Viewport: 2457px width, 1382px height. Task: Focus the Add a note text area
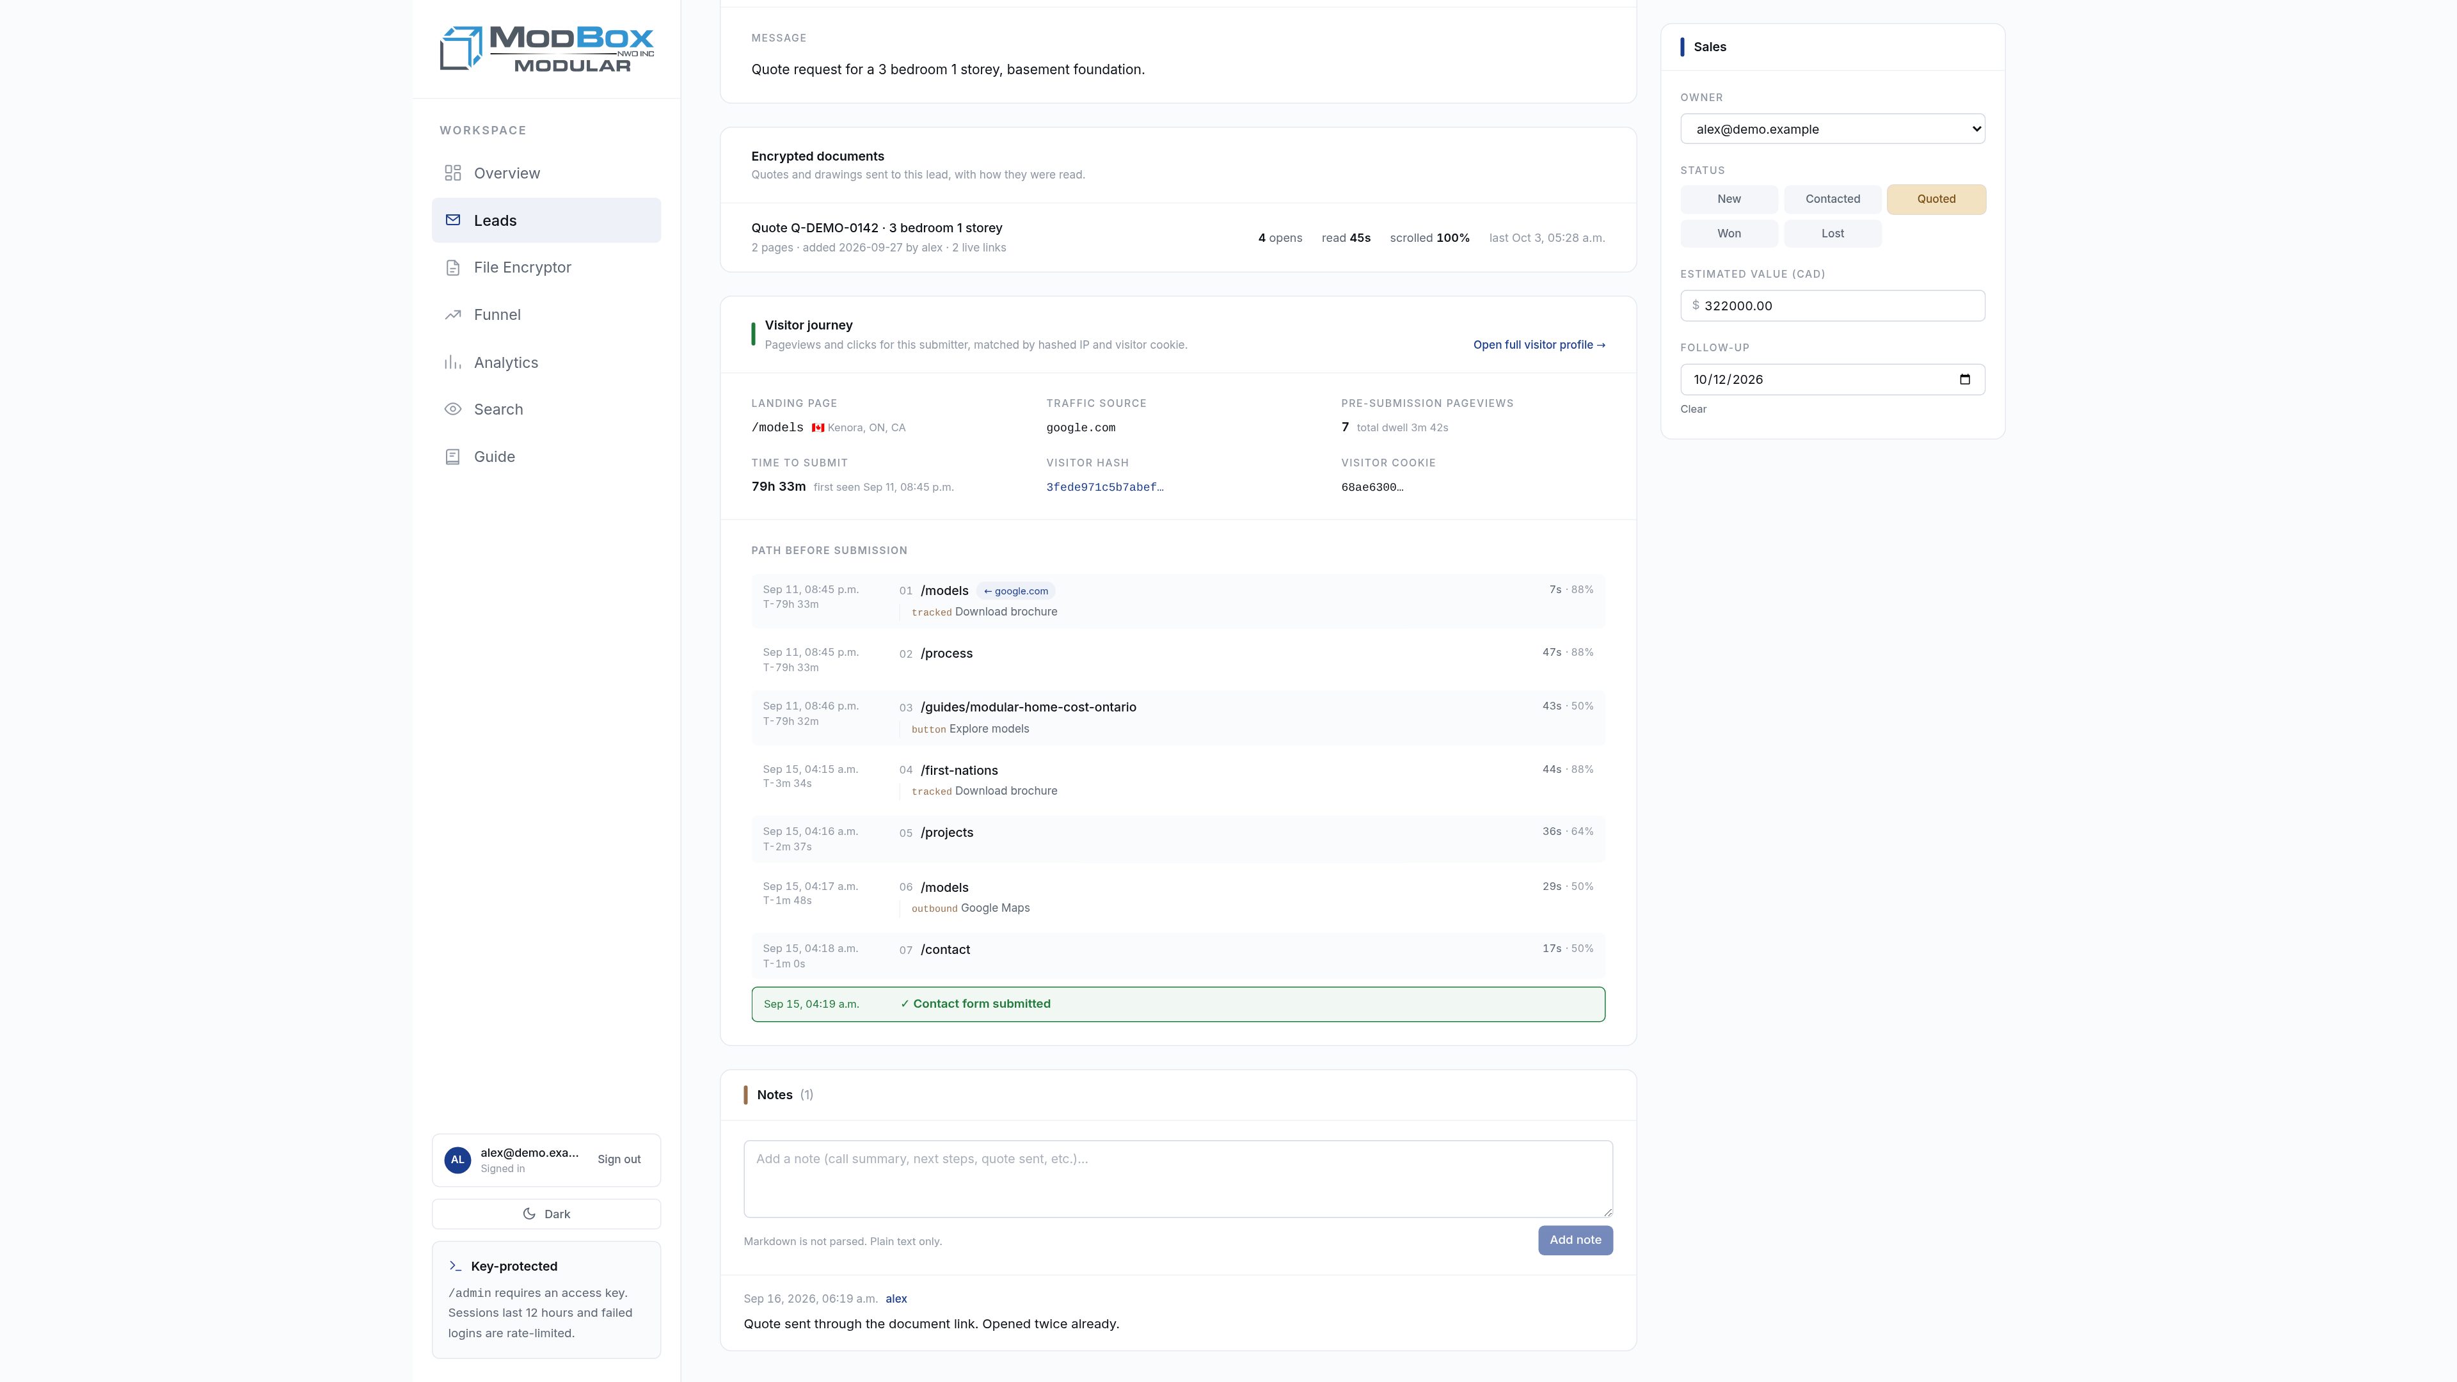[1178, 1179]
